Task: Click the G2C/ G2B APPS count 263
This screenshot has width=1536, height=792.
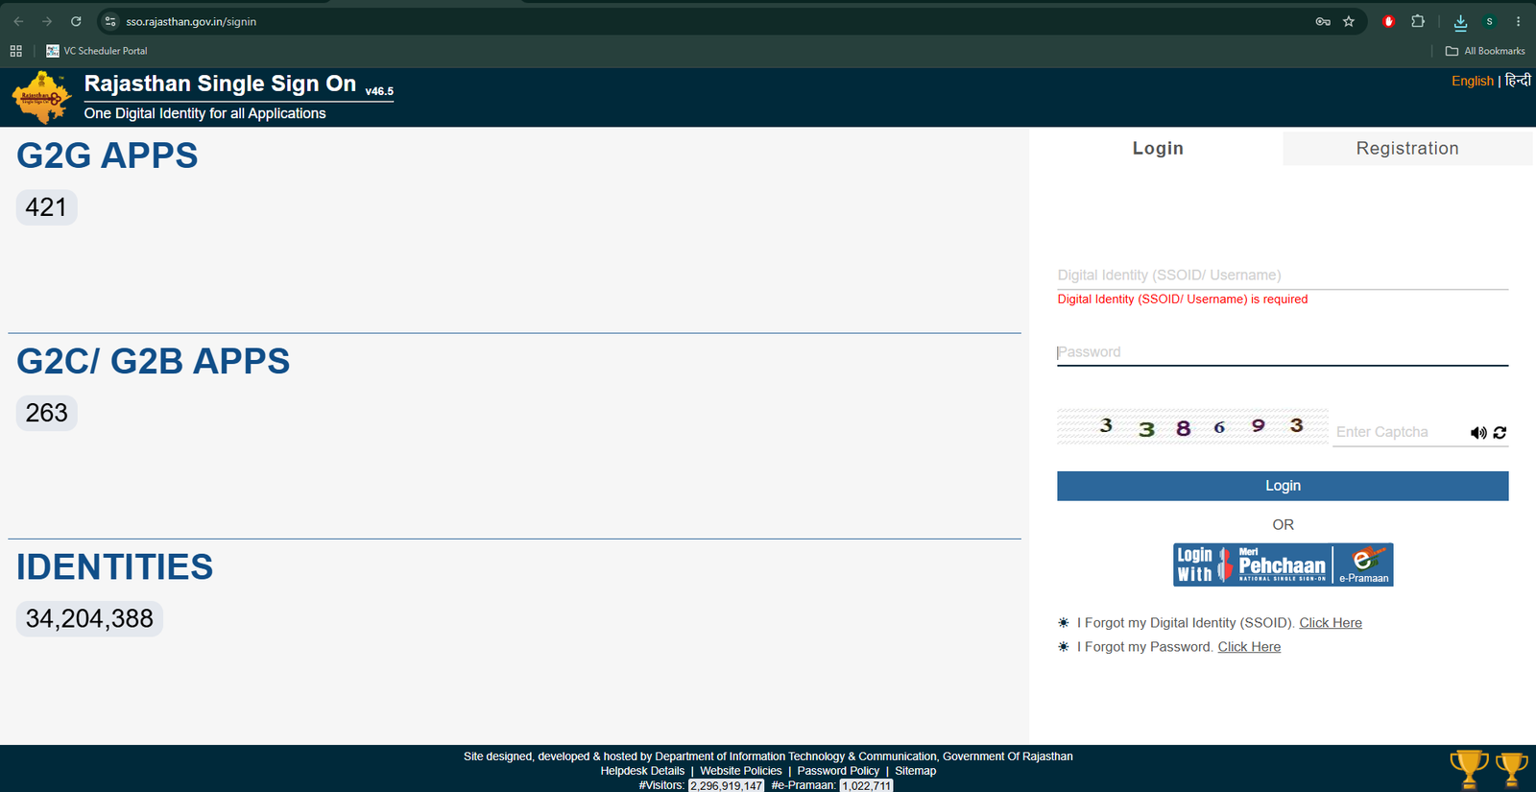Action: click(x=46, y=413)
